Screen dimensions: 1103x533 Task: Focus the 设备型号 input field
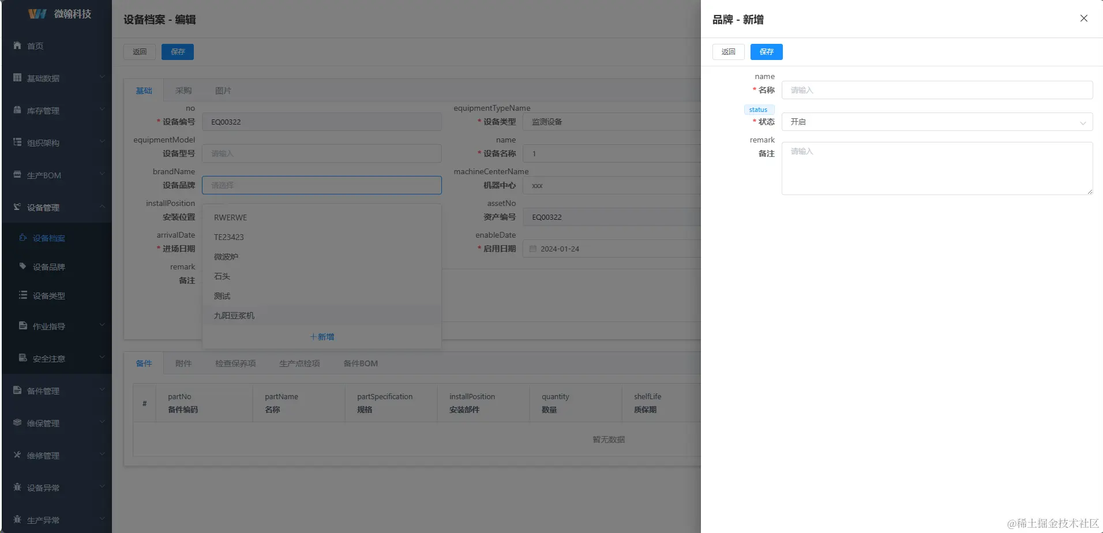click(x=322, y=153)
